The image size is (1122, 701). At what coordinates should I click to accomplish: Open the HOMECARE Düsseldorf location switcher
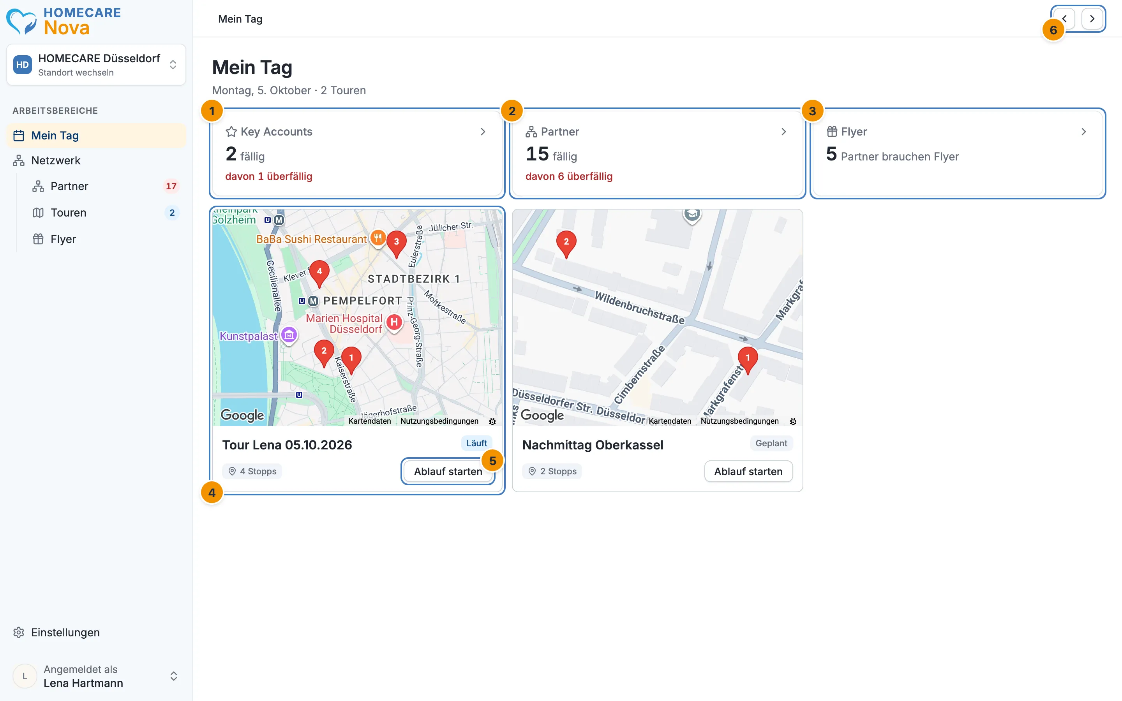[96, 64]
